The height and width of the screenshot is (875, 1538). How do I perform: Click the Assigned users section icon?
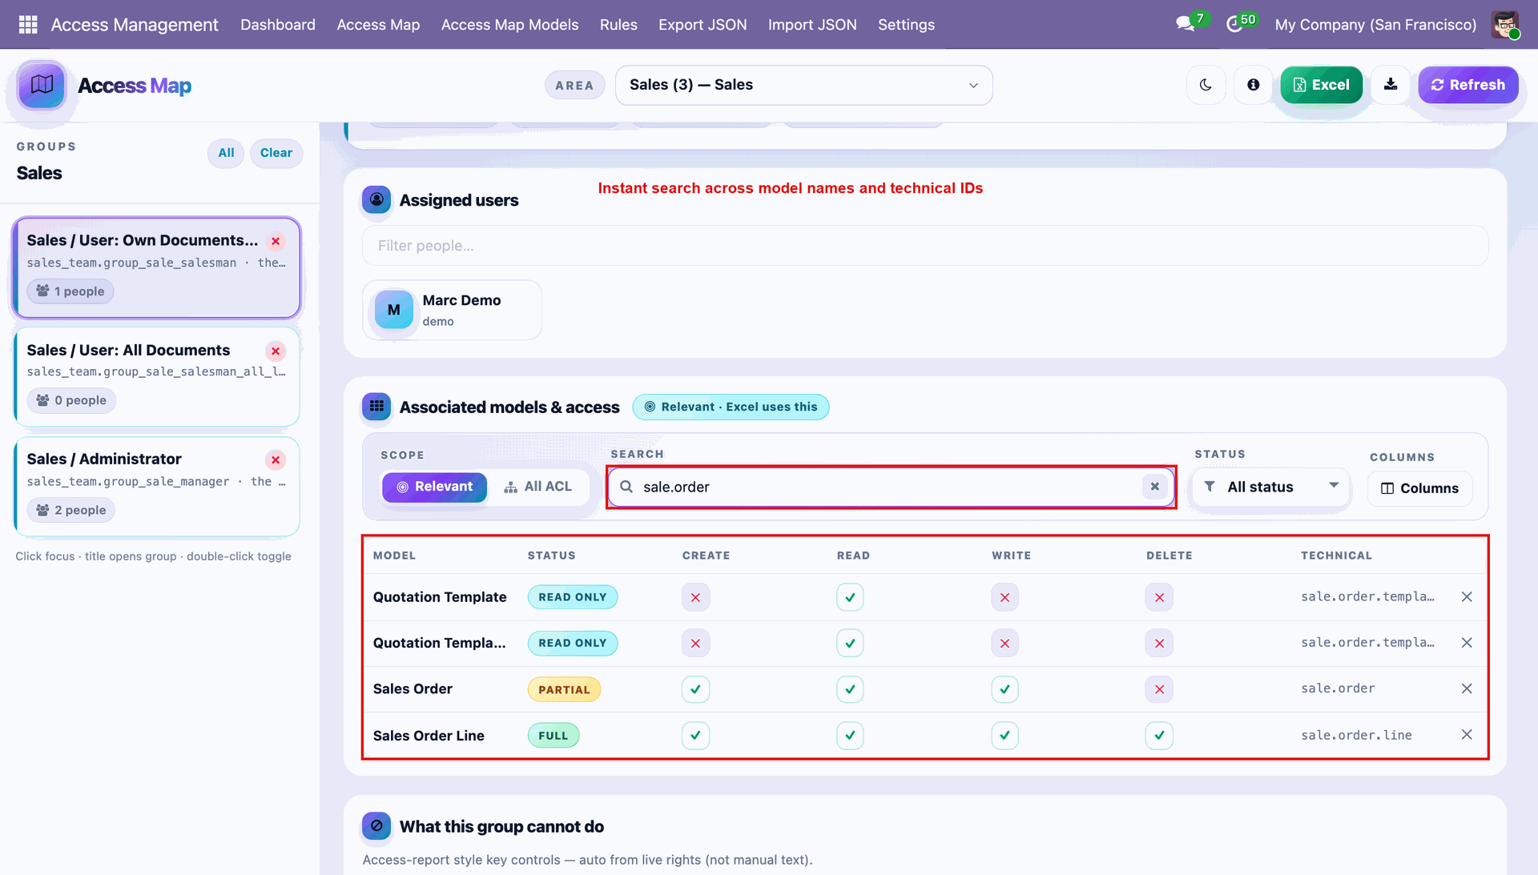click(x=376, y=199)
